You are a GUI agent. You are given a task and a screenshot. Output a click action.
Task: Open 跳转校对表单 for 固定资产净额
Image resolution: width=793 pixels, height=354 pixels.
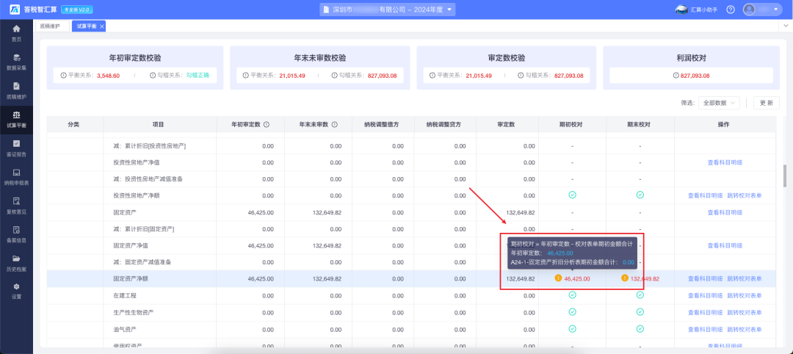pyautogui.click(x=745, y=278)
